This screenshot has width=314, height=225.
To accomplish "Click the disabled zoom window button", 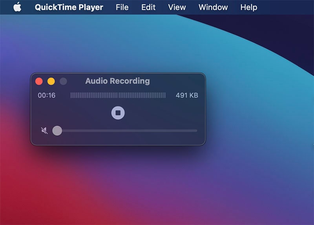I will (x=63, y=81).
